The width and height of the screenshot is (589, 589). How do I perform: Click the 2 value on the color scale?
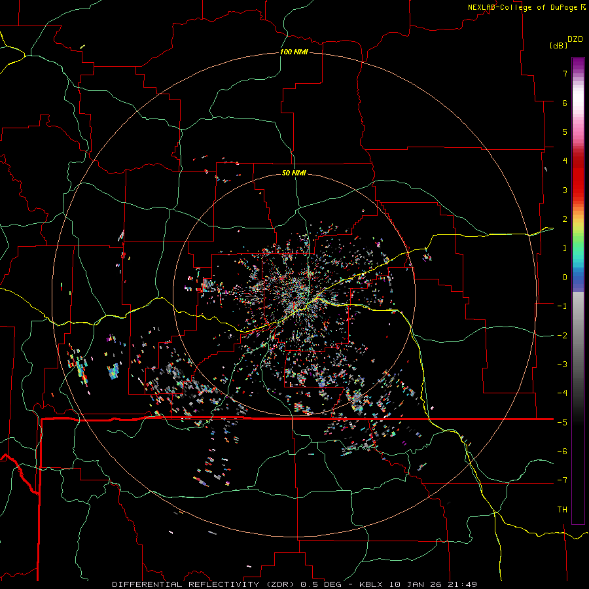565,219
